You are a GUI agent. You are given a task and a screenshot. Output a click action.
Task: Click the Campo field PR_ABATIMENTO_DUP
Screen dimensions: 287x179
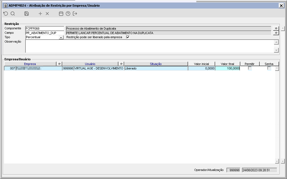click(45, 33)
